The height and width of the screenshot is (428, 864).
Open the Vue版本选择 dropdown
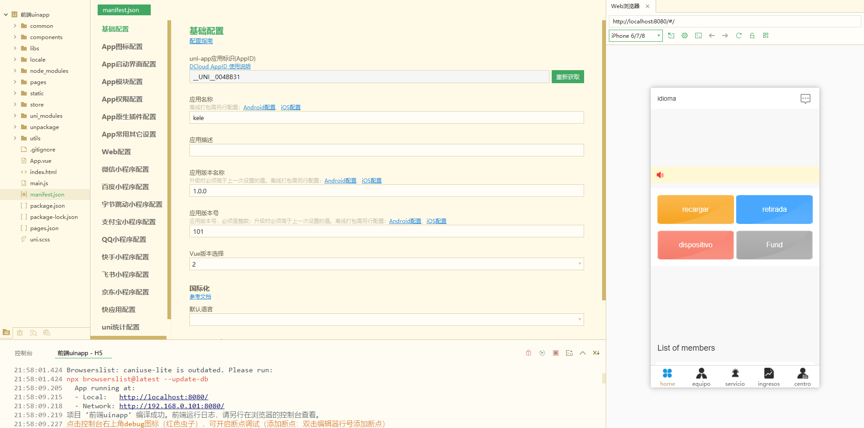point(386,264)
